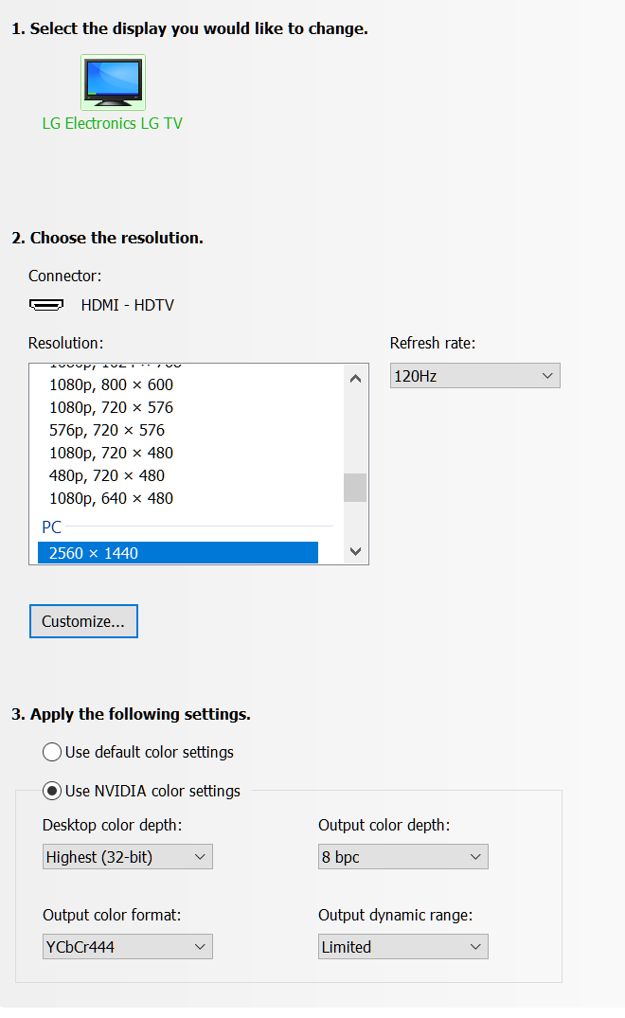Open the Output color depth dropdown
This screenshot has height=1018, width=625.
[x=402, y=856]
